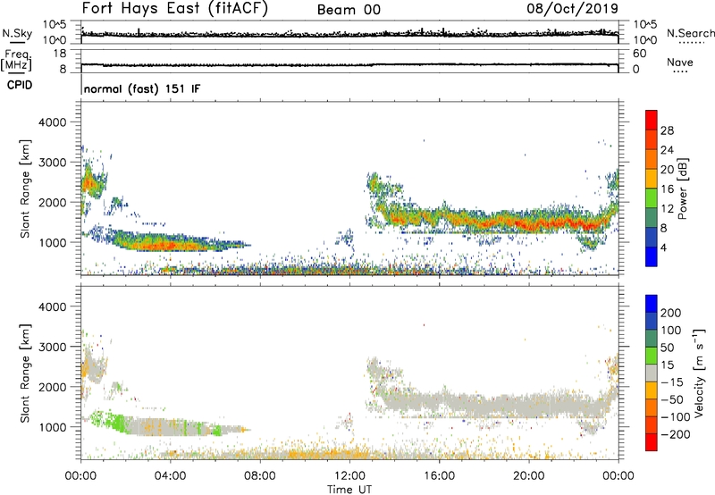Click the gray segment of velocity color bar

652,373
